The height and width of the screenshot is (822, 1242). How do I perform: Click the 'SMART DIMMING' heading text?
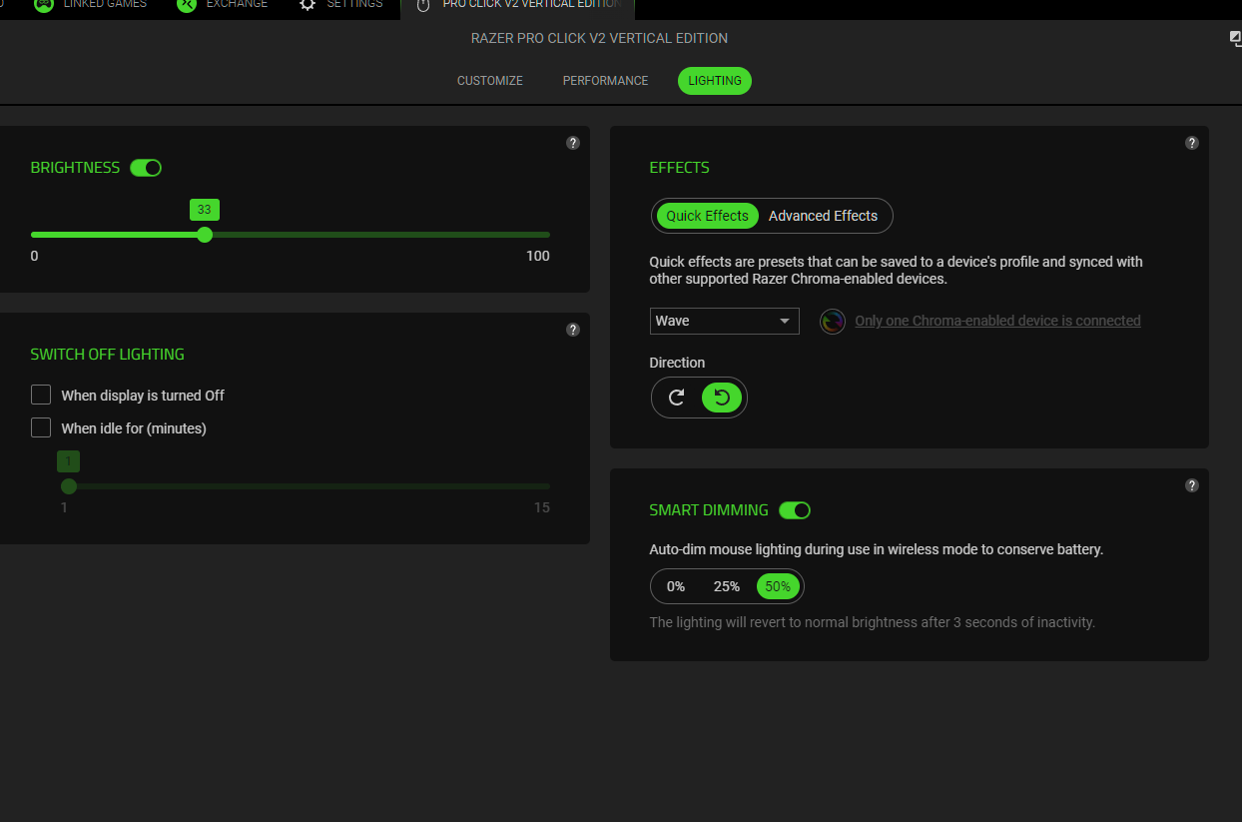point(709,510)
